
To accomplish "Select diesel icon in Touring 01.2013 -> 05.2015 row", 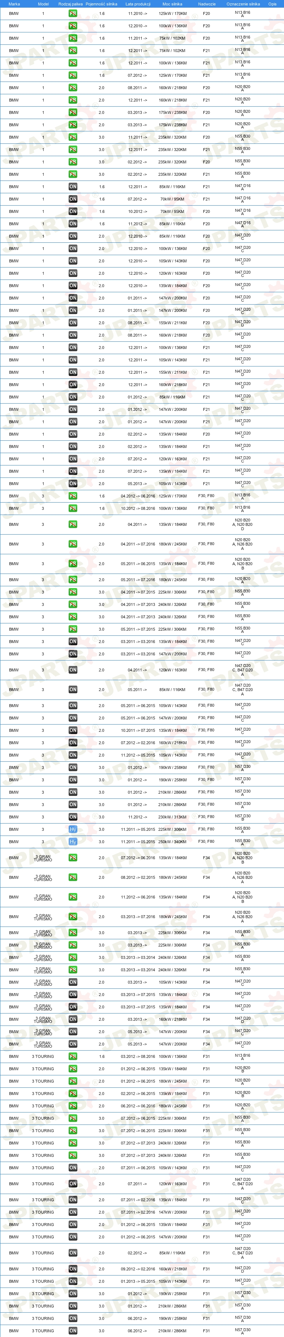I will [x=73, y=1281].
